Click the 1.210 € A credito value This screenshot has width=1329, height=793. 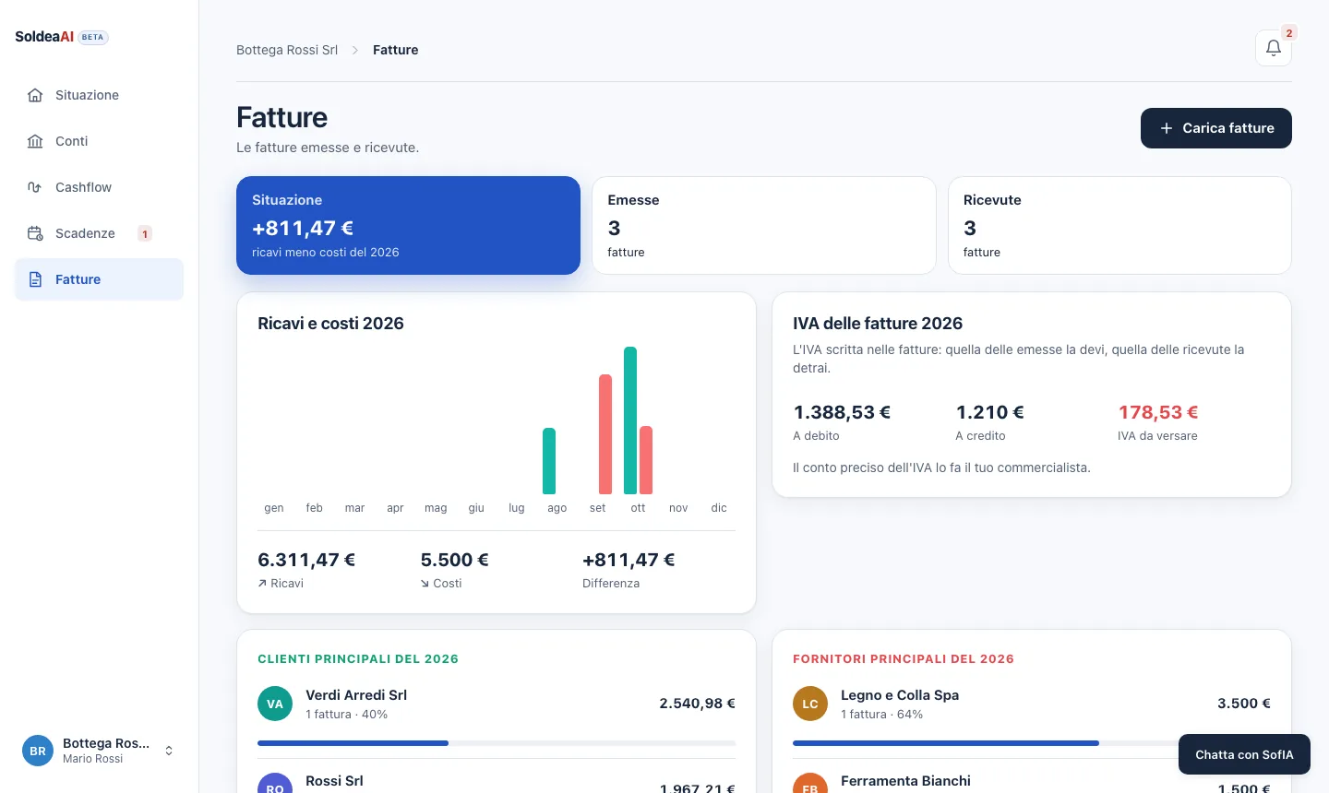[989, 412]
